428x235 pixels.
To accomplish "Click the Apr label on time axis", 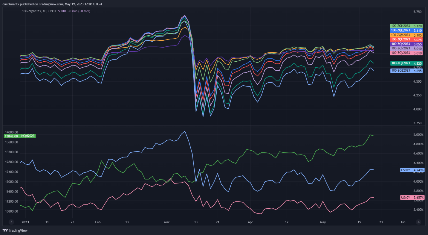I will pos(250,222).
